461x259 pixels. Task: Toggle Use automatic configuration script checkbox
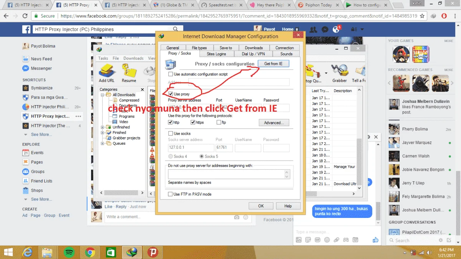tap(171, 74)
